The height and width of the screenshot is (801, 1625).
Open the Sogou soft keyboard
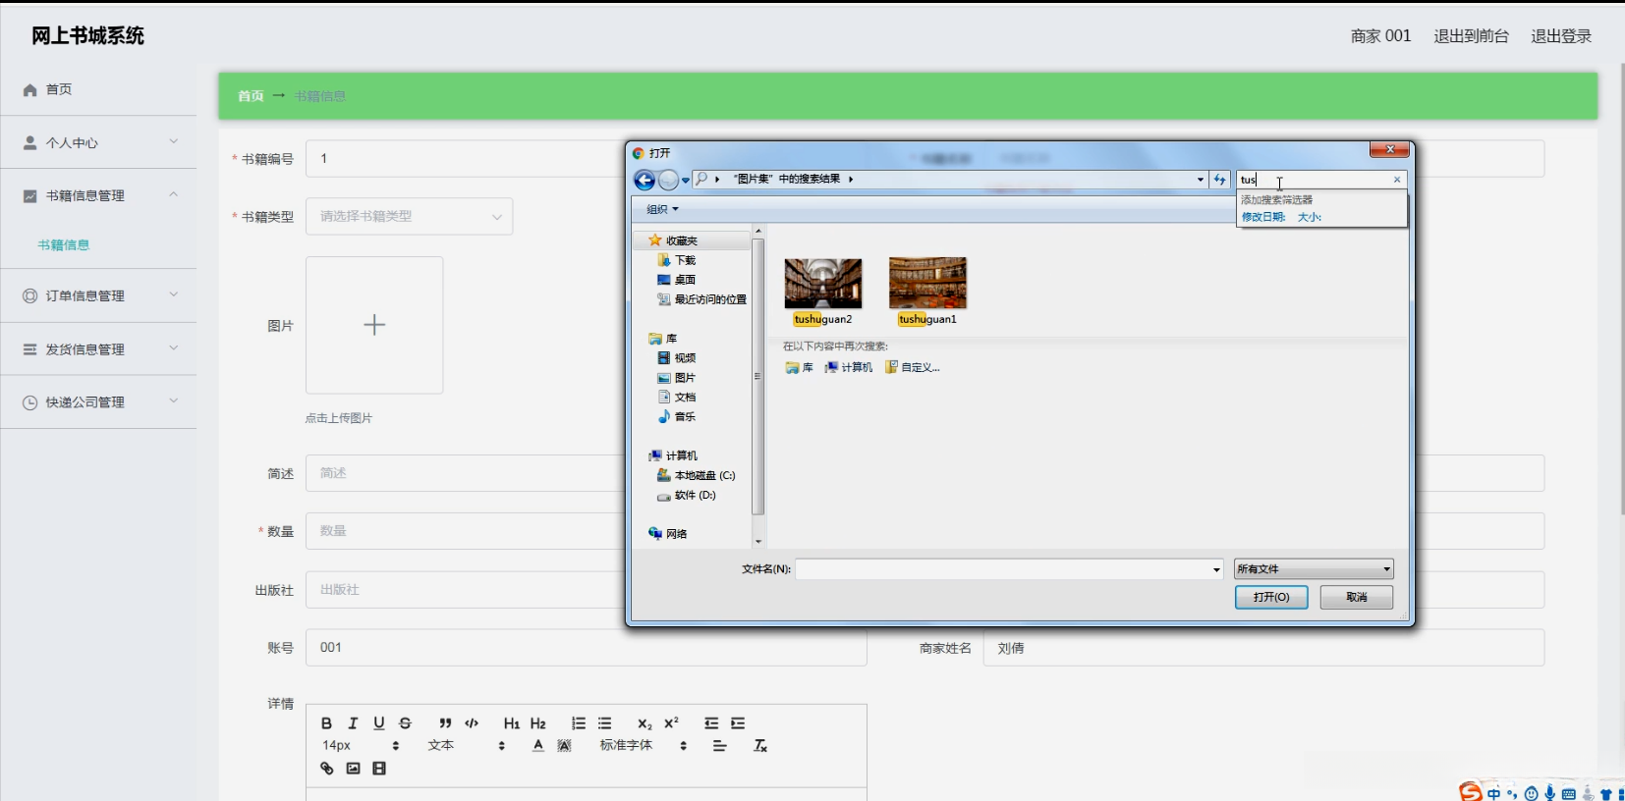[1569, 794]
